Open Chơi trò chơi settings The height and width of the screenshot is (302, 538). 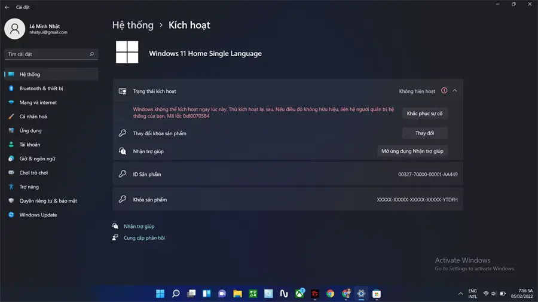pos(51,173)
